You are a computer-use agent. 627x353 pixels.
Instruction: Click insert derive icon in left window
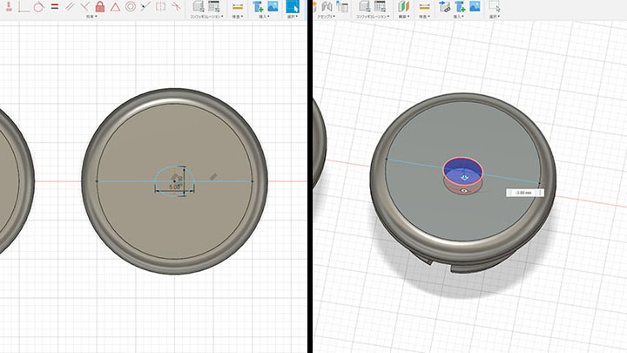[258, 6]
